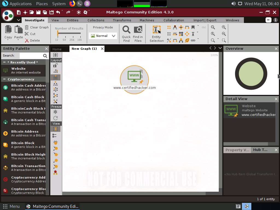
Task: Click the Delete button
Action: point(32,40)
